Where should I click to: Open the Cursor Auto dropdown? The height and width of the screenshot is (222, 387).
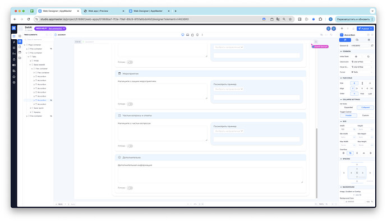coord(362,72)
